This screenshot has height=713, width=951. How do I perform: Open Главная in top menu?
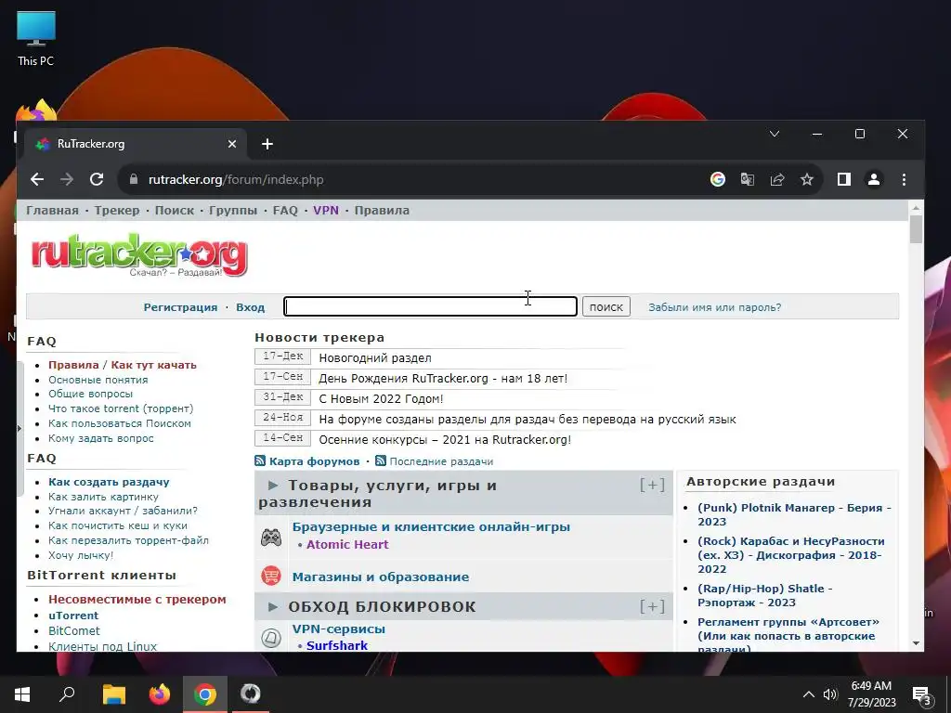pos(52,211)
